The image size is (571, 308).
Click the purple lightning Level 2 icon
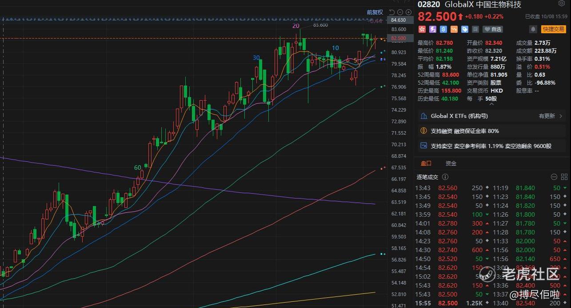tap(432, 29)
